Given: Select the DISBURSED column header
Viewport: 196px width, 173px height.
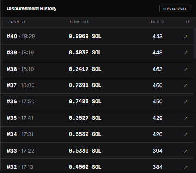Looking at the screenshot, I should pyautogui.click(x=79, y=22).
